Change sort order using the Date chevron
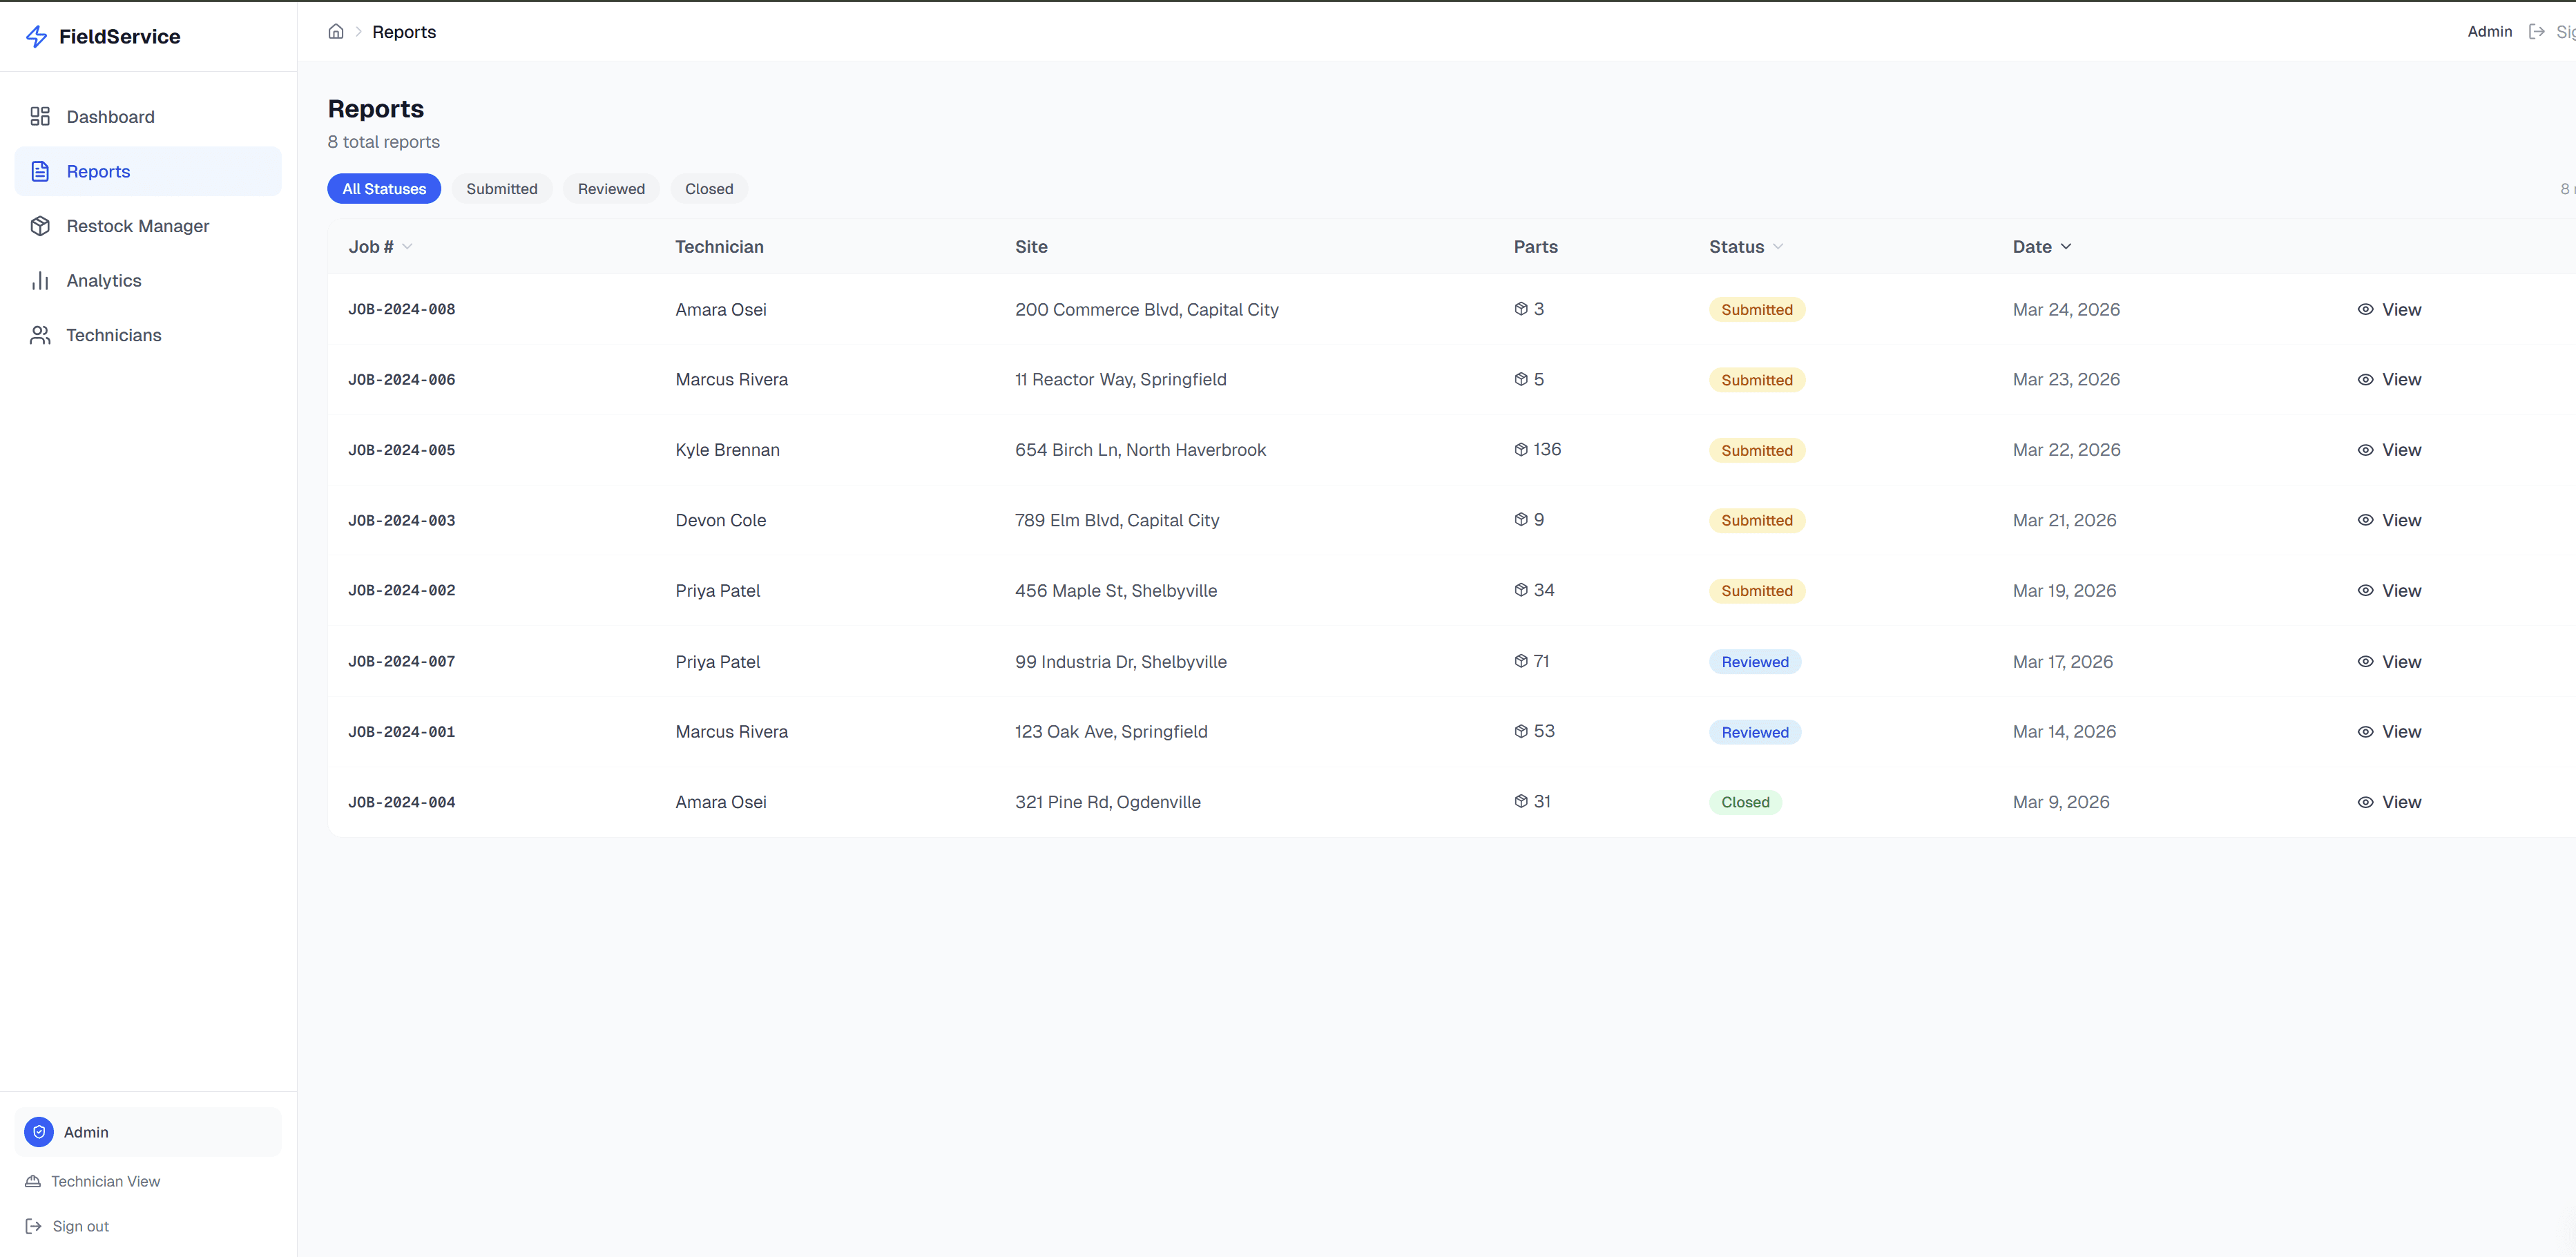The image size is (2576, 1257). pos(2066,247)
